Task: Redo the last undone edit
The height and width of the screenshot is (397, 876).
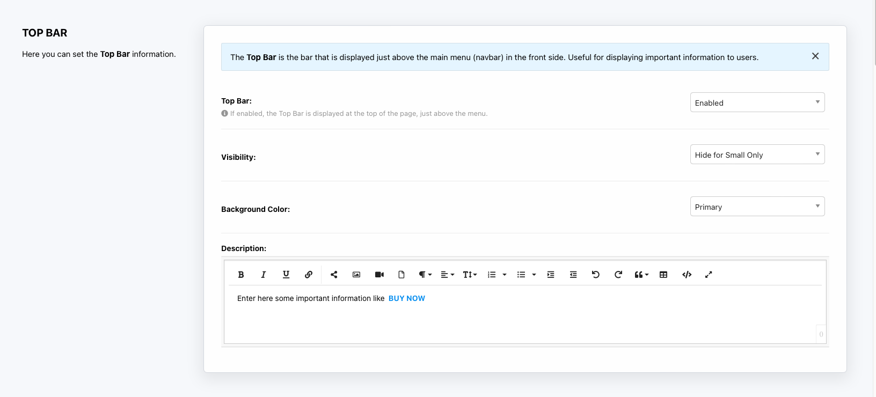Action: [x=618, y=275]
